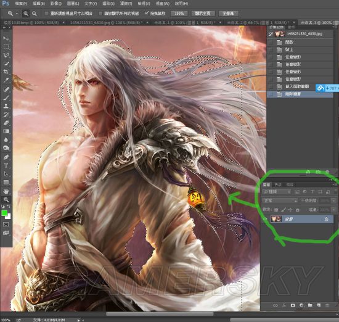Open the layer filter type dropdown
The image size is (339, 322).
(277, 192)
